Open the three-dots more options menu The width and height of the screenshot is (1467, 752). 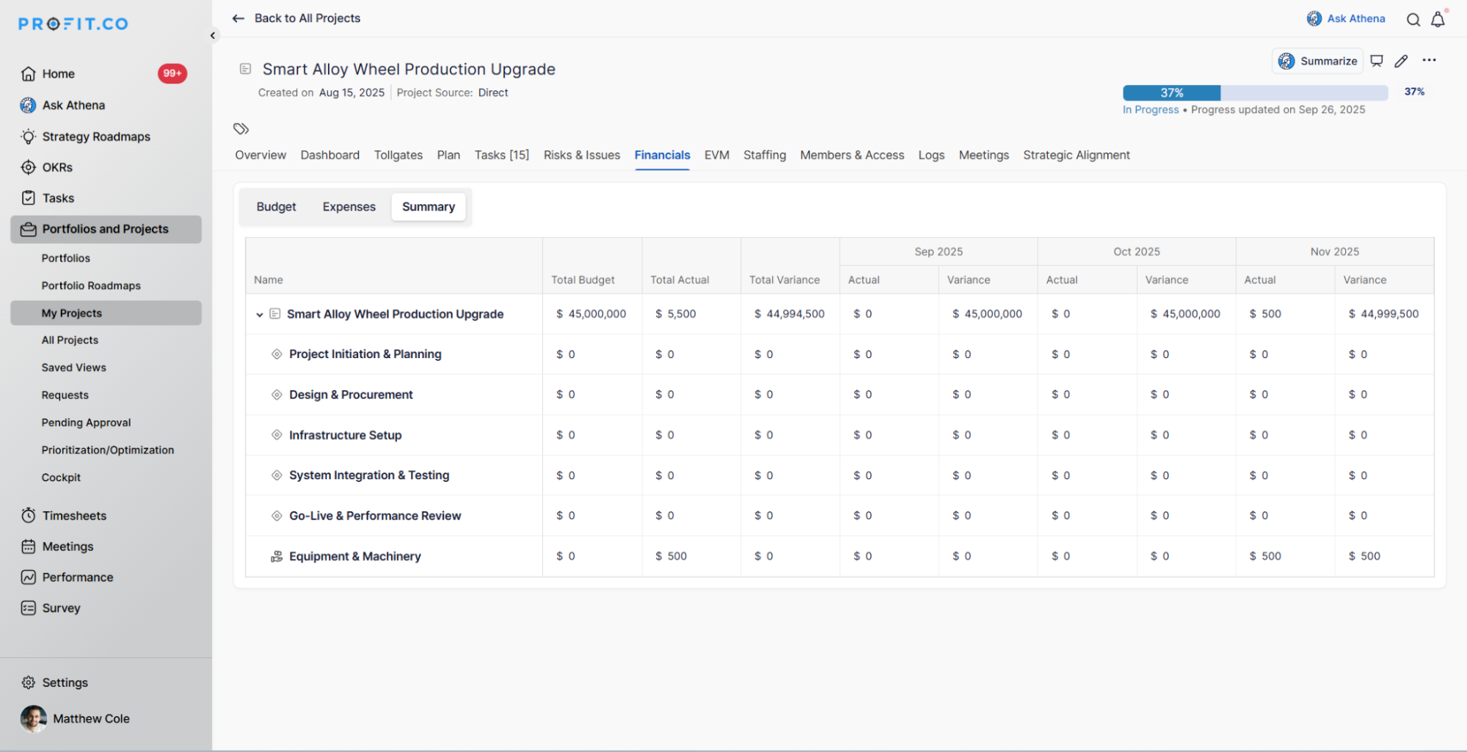click(1429, 60)
